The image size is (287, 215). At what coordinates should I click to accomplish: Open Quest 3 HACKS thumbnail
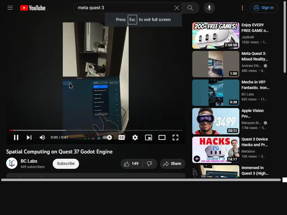click(x=216, y=150)
